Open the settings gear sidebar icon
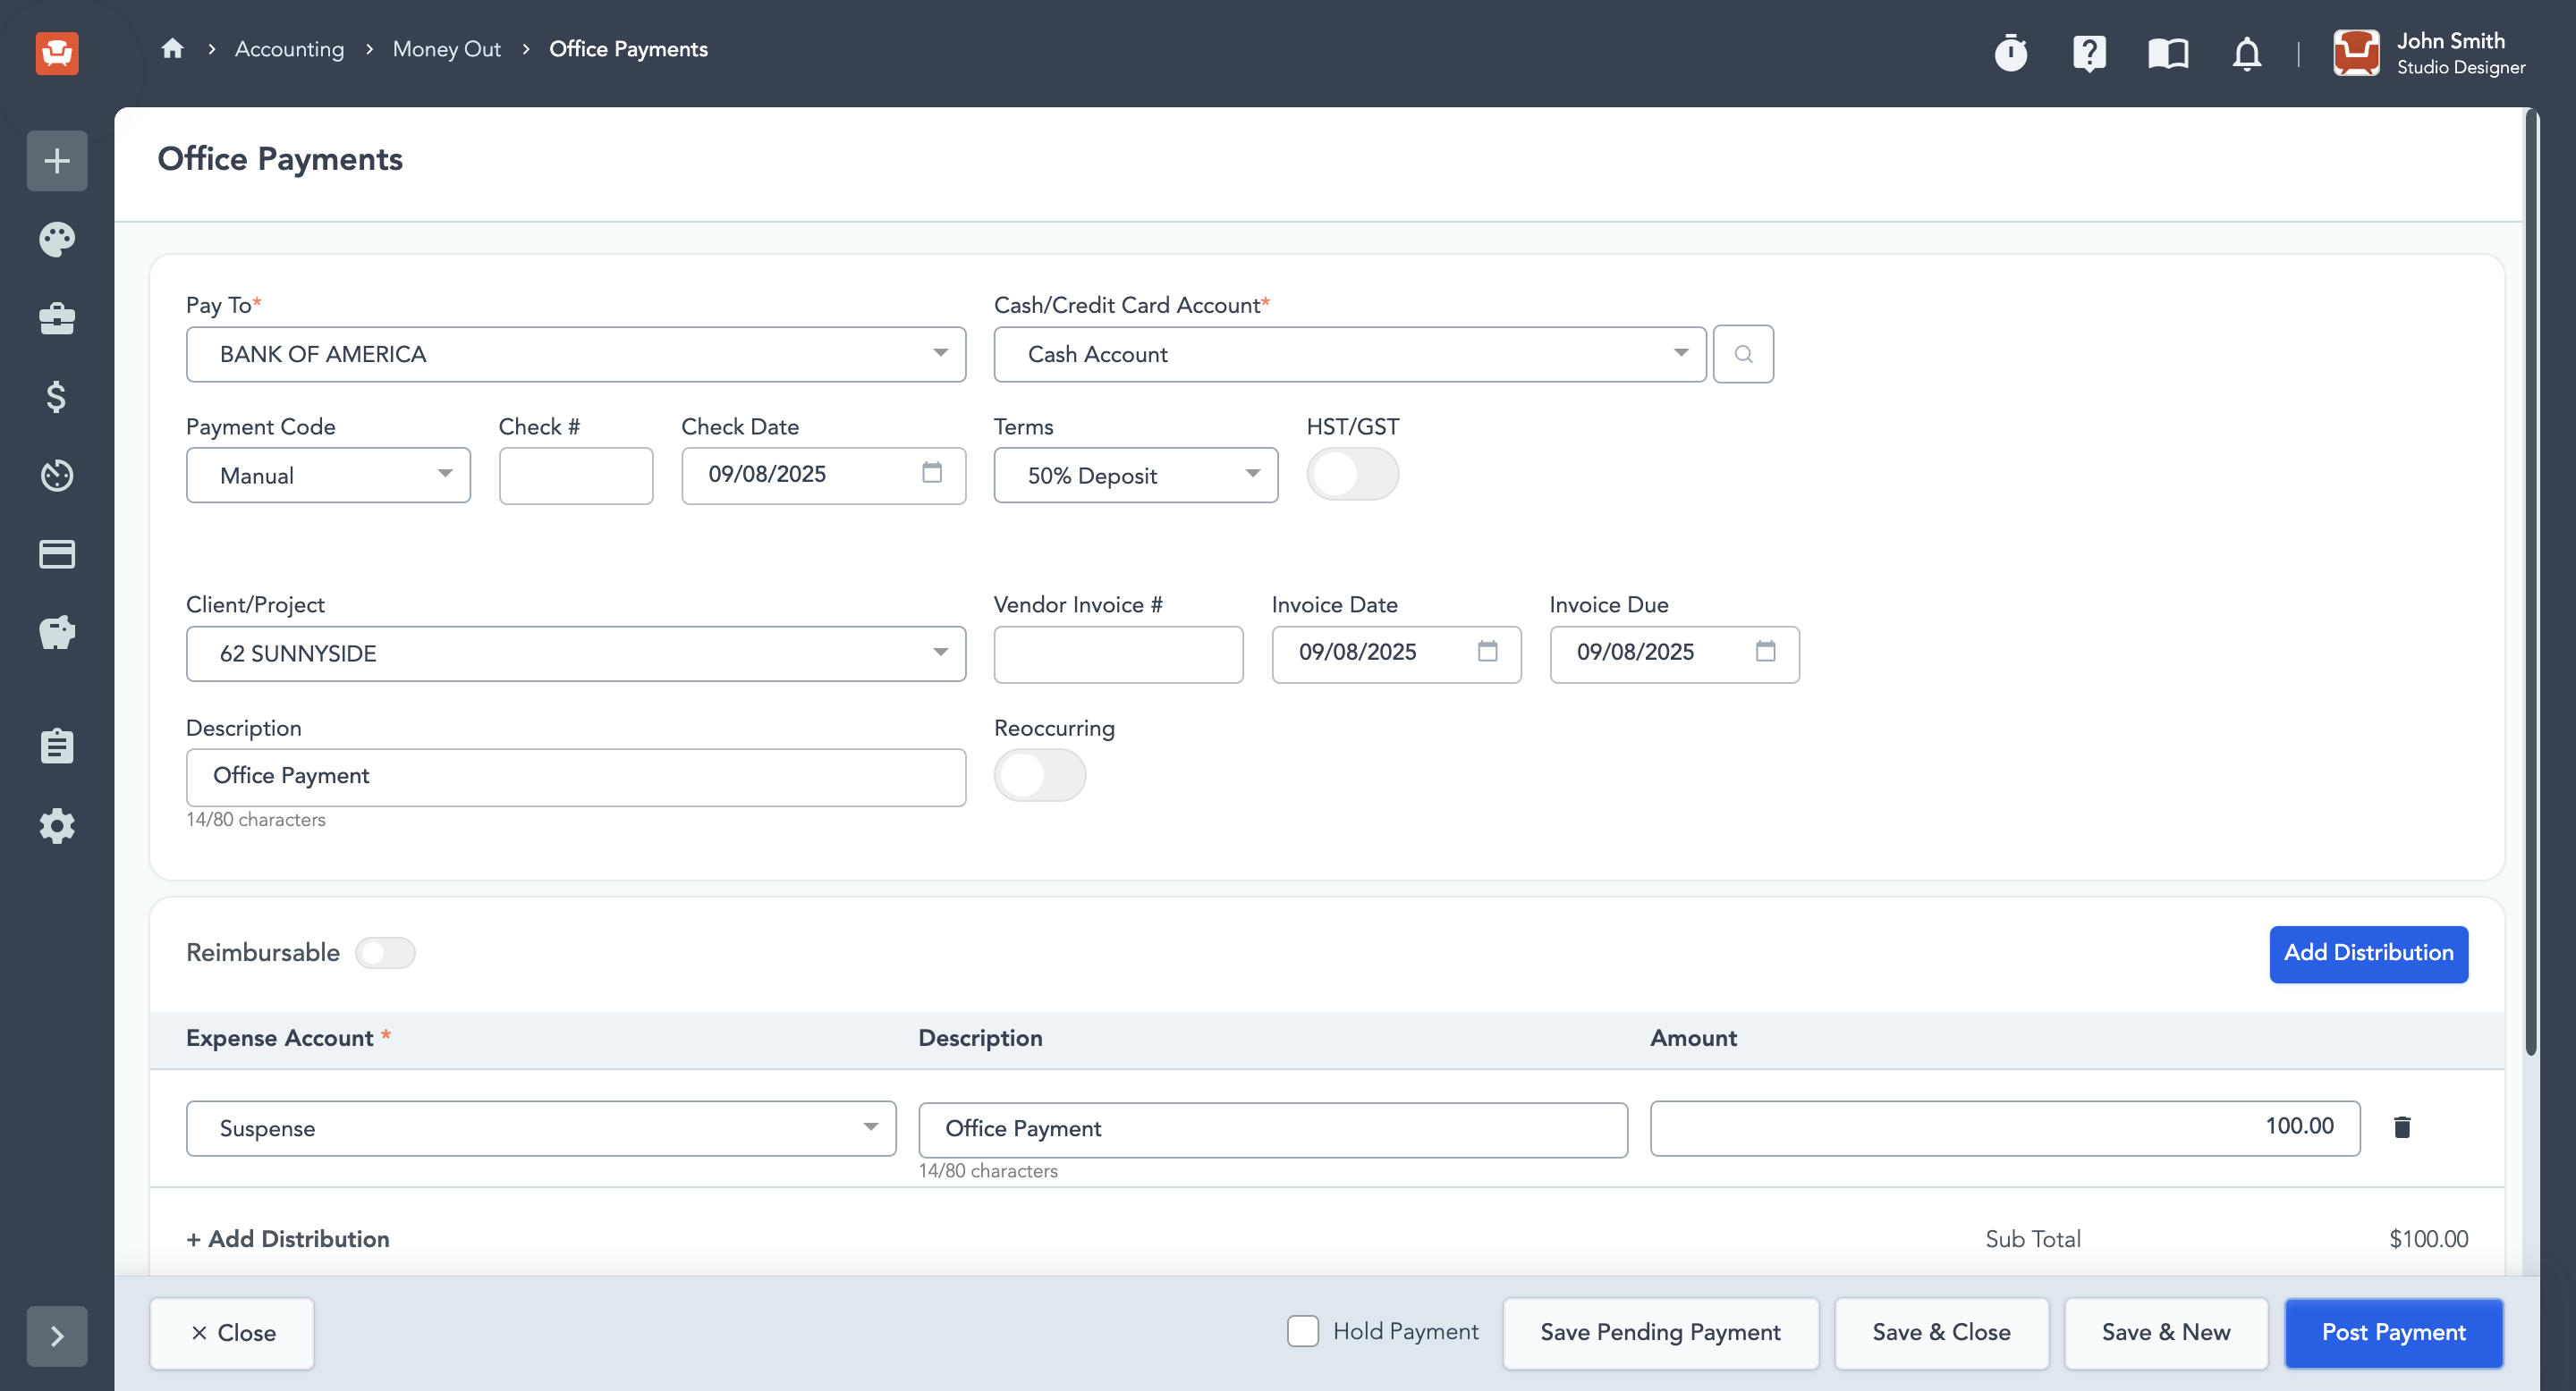The width and height of the screenshot is (2576, 1391). [x=57, y=825]
